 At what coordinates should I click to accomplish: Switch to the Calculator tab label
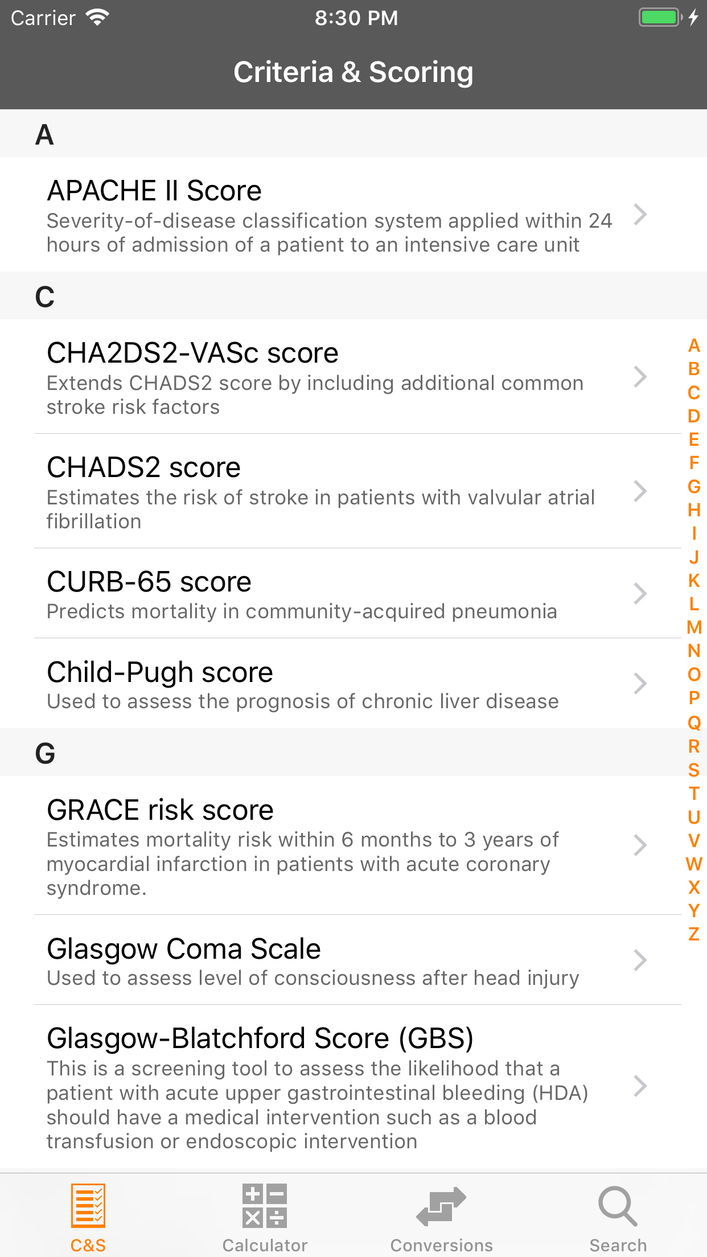265,1245
